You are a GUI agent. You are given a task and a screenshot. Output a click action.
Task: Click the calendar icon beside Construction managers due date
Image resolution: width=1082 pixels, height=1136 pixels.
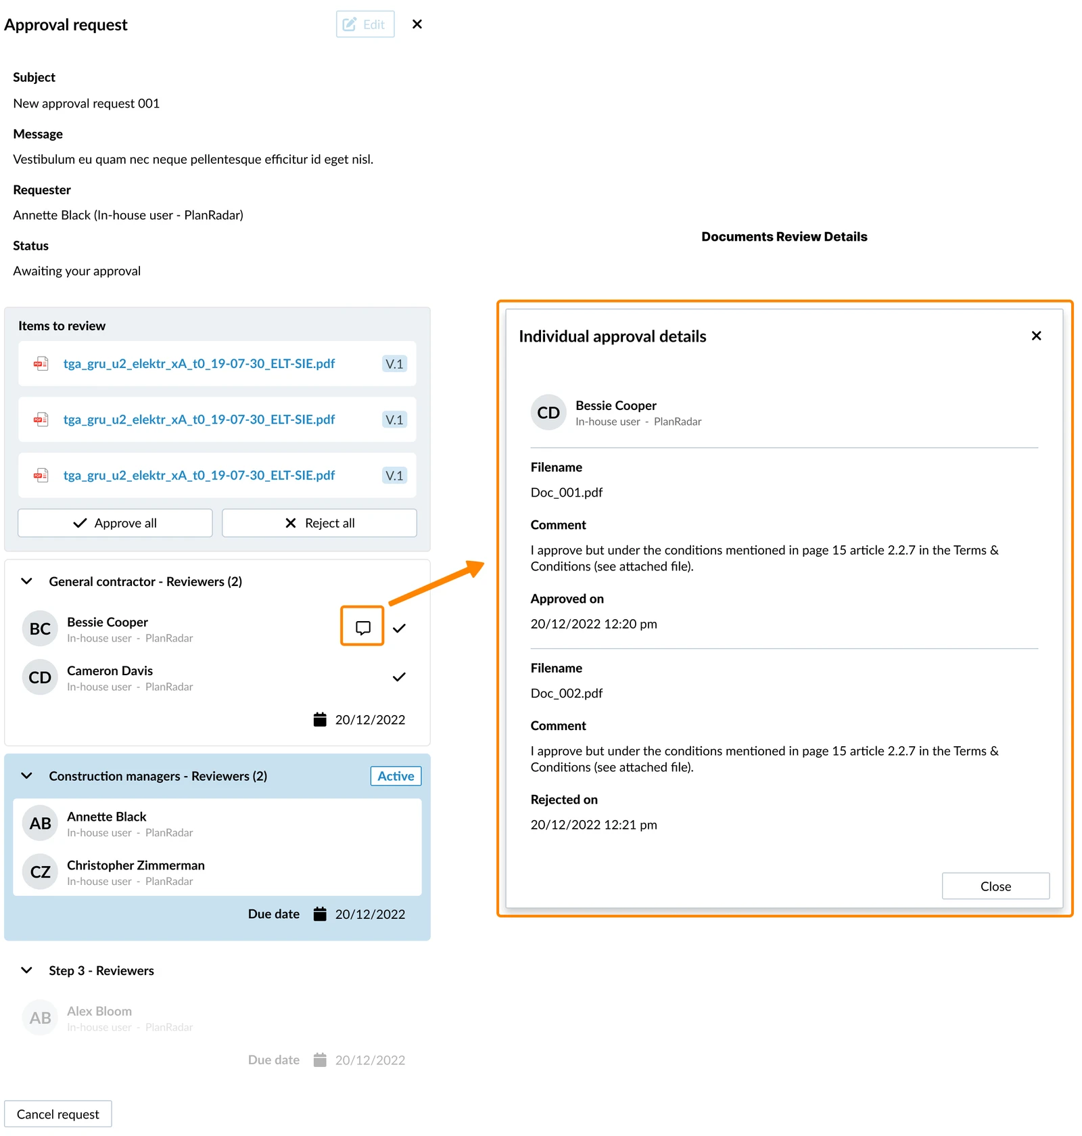pyautogui.click(x=320, y=914)
